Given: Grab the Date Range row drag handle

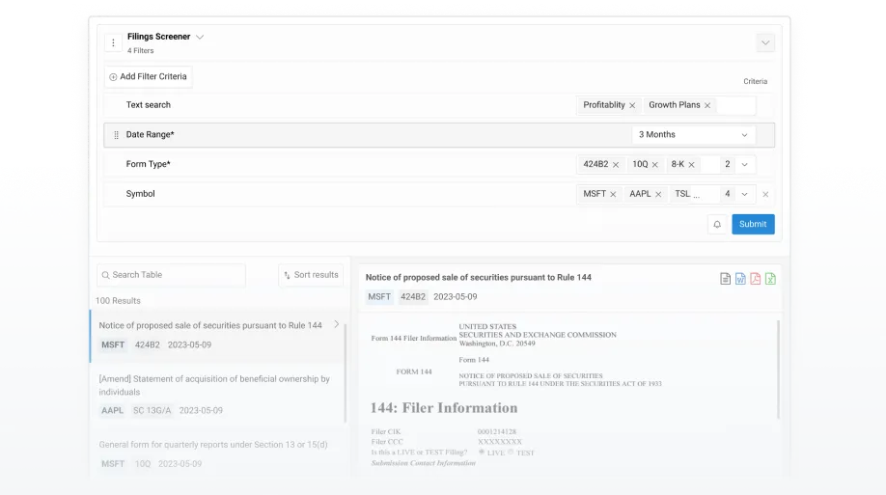Looking at the screenshot, I should [x=117, y=135].
